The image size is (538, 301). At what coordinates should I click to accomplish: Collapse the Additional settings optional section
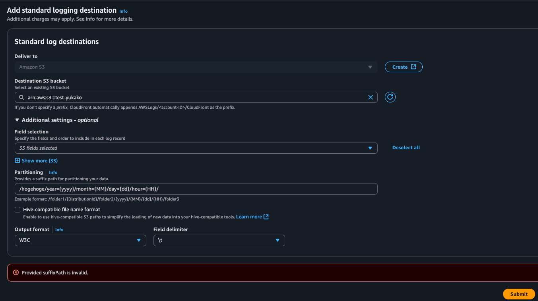coord(56,120)
